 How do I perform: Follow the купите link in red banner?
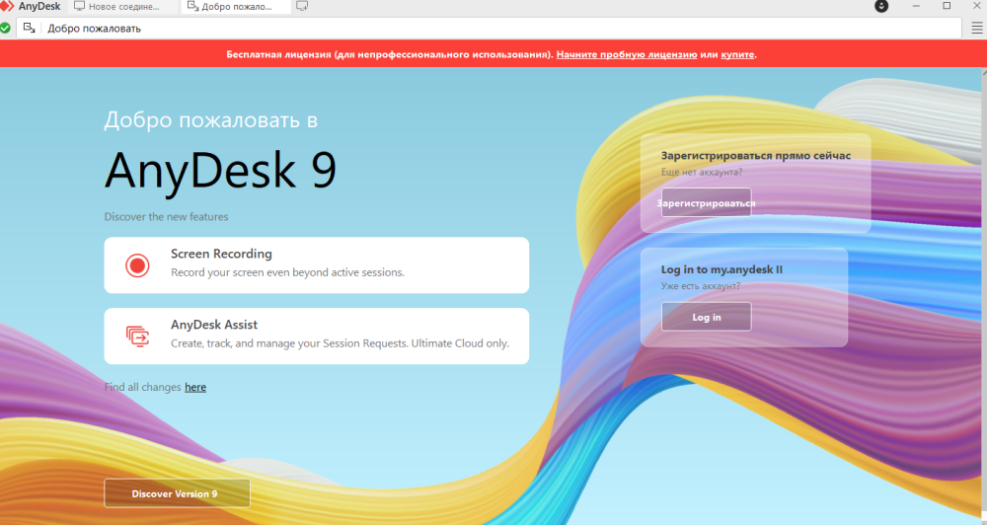point(737,54)
